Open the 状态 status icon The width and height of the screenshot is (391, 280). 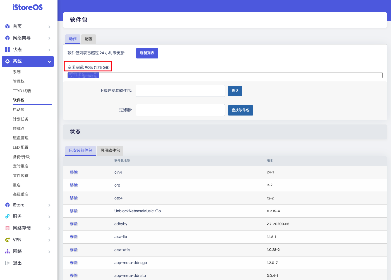(7, 50)
